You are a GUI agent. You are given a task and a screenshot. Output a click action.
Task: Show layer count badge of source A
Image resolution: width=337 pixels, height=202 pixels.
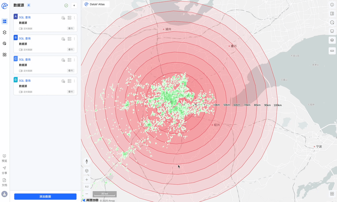pyautogui.click(x=71, y=28)
